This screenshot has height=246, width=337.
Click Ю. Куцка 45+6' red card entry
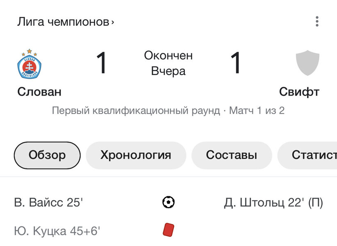point(57,231)
